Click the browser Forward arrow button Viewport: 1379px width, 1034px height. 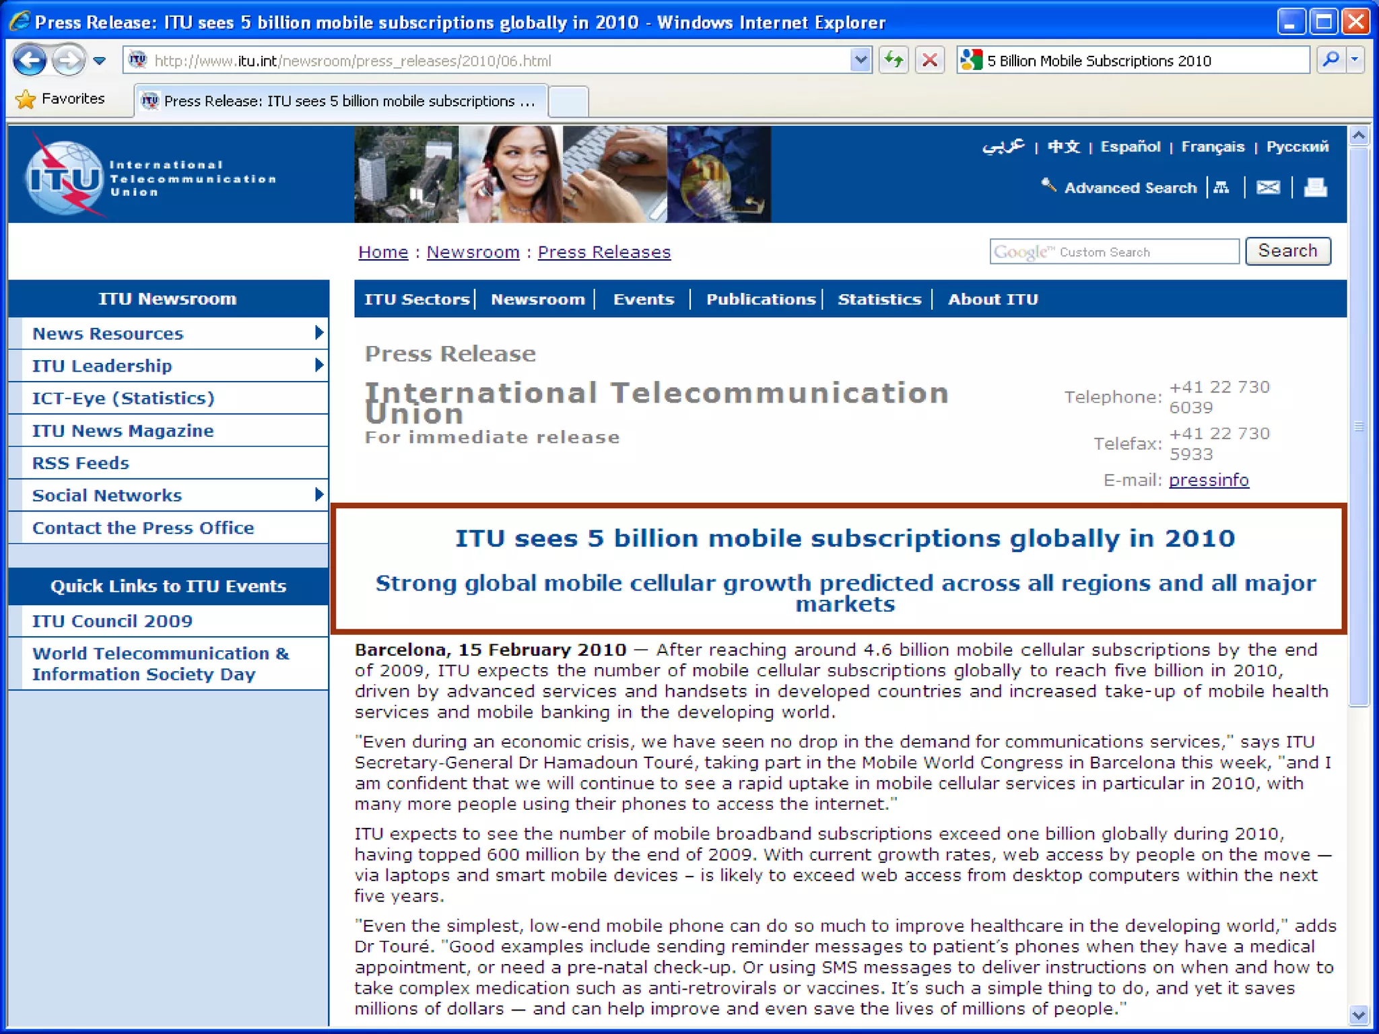coord(68,61)
